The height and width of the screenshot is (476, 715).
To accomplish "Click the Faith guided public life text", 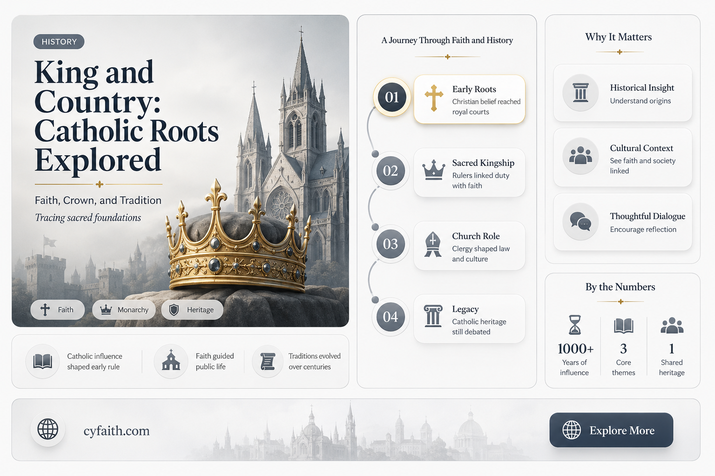I will pyautogui.click(x=215, y=362).
